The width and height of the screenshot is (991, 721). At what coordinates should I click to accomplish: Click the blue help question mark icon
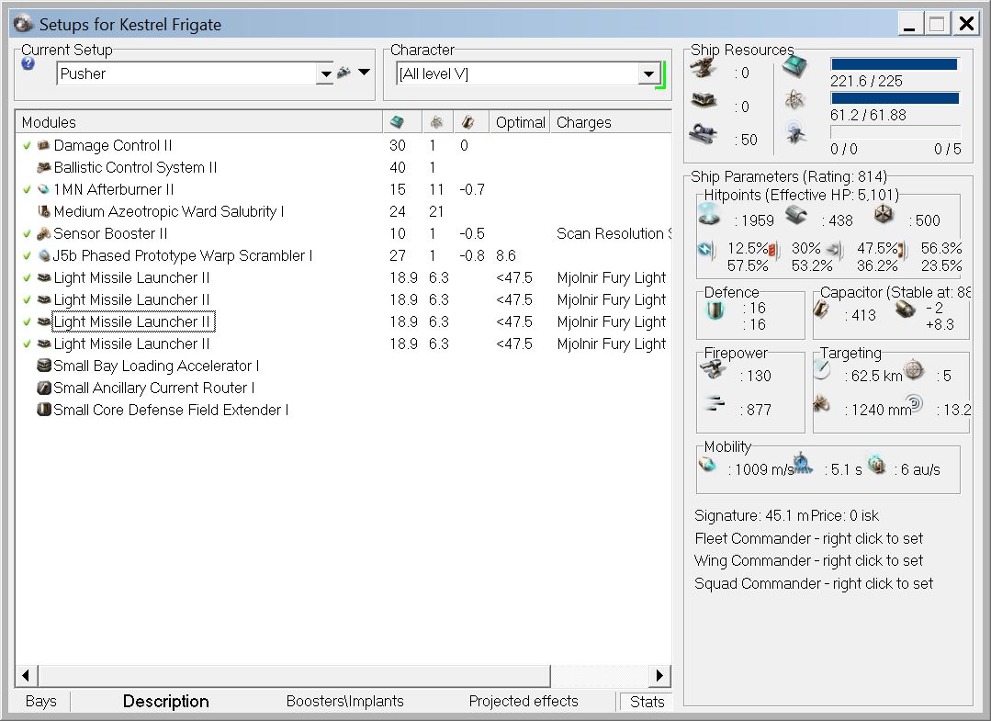[x=28, y=63]
